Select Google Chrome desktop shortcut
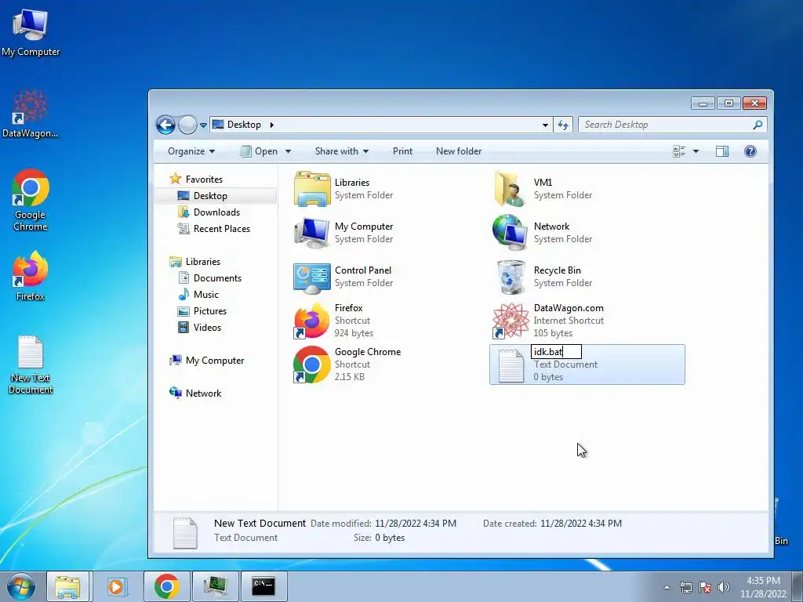This screenshot has width=803, height=602. tap(31, 200)
